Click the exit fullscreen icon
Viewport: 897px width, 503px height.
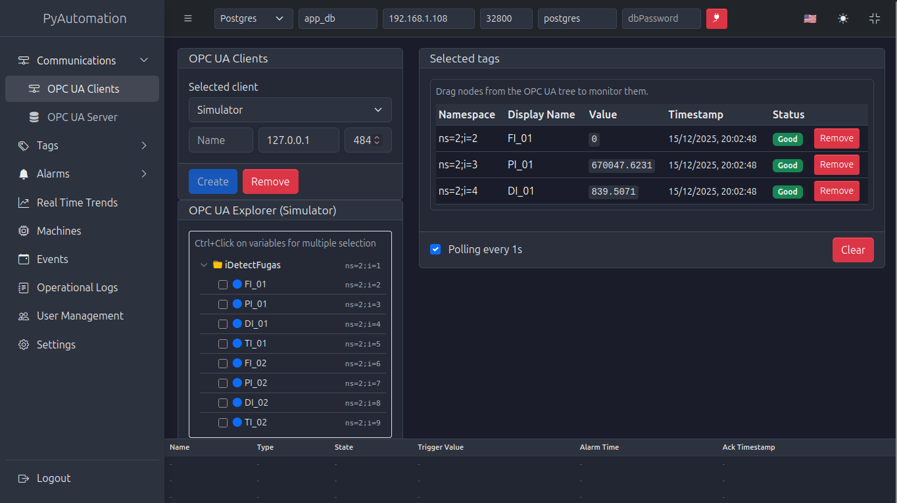coord(875,18)
